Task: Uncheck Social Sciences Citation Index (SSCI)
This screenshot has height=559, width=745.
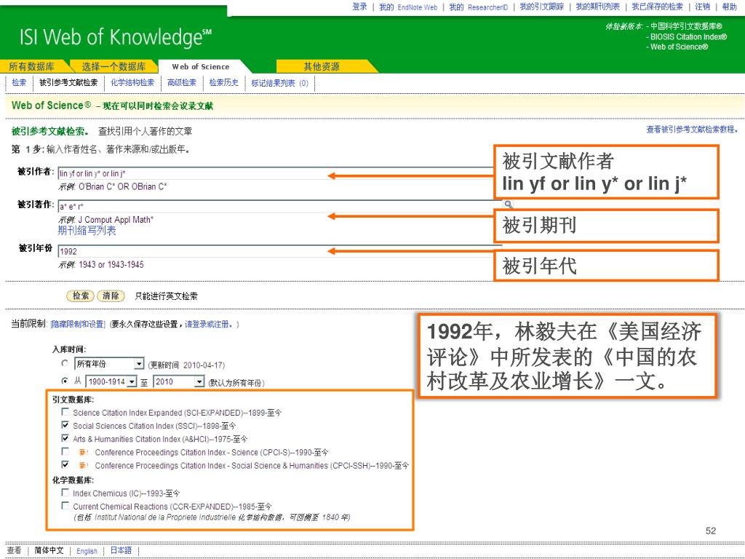Action: [65, 425]
